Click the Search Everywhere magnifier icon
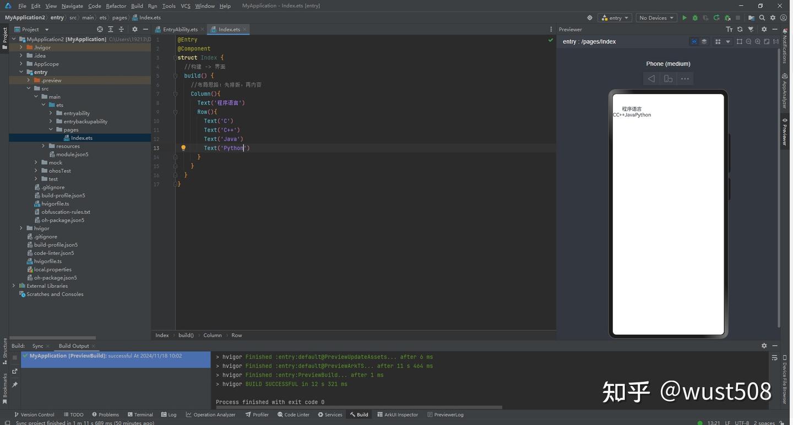Image resolution: width=793 pixels, height=425 pixels. (762, 18)
